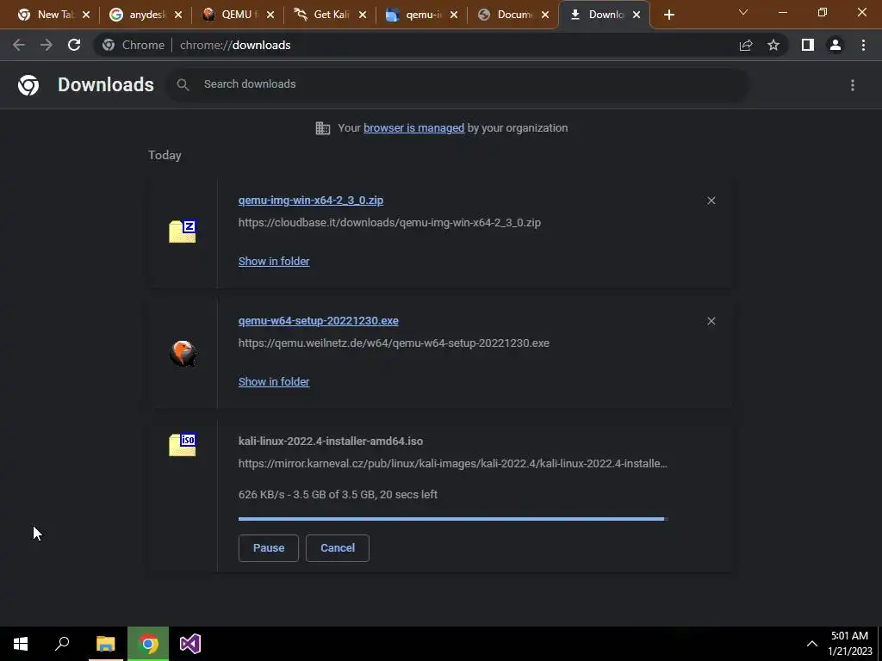Open a new tab with the plus button
Screen dimensions: 882x661
click(668, 15)
